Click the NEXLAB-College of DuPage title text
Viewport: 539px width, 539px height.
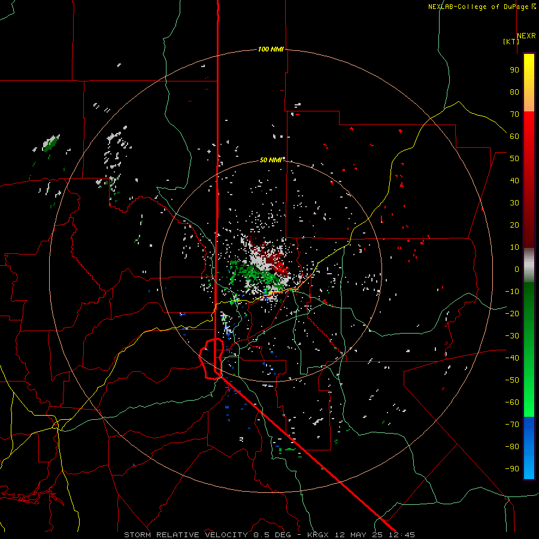coord(482,7)
